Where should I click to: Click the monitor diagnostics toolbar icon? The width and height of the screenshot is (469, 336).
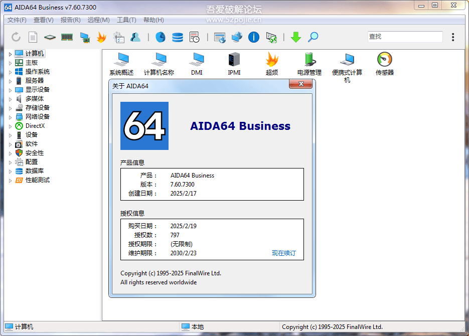(x=85, y=38)
